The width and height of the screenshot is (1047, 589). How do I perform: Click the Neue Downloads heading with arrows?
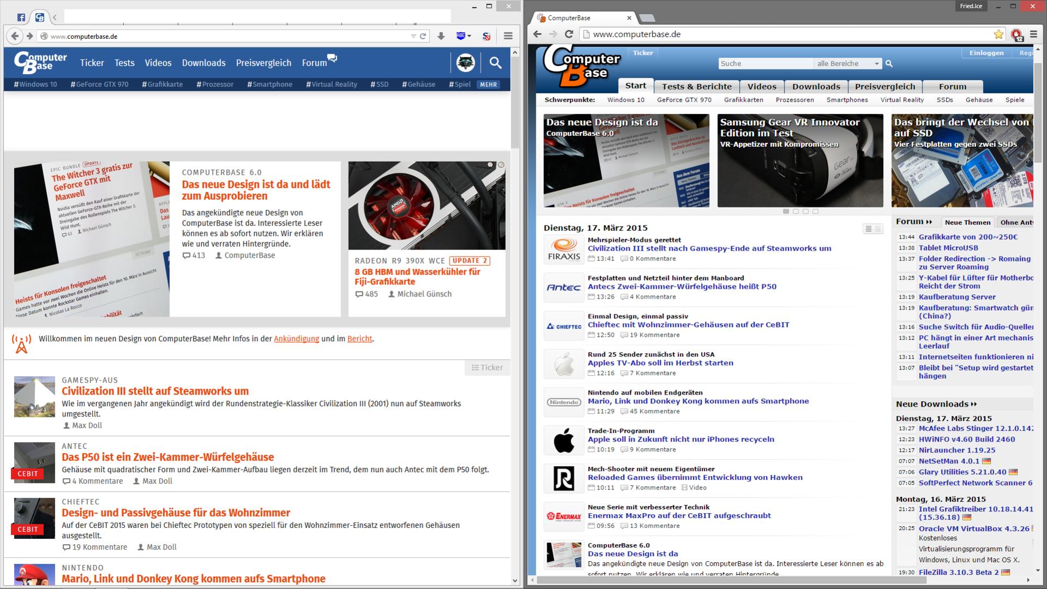[x=936, y=404]
